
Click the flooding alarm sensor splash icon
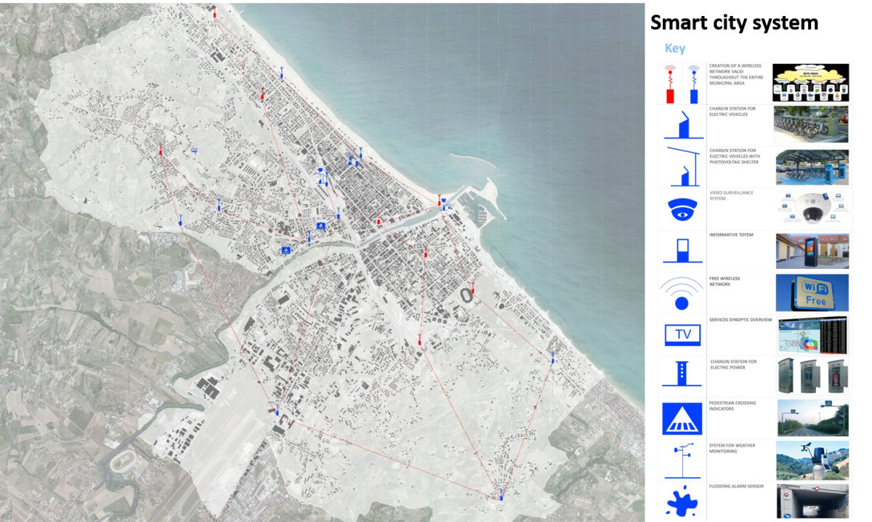coord(682,502)
